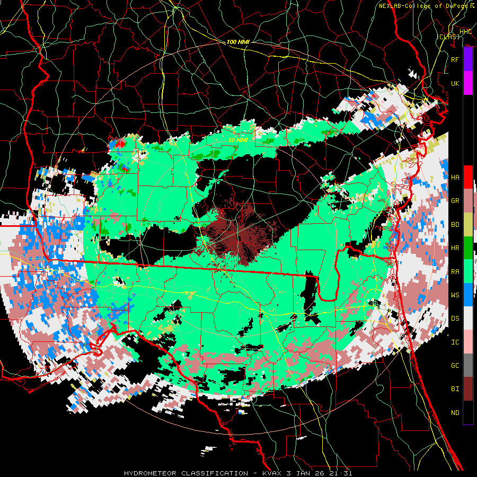Click the IC legend label
This screenshot has width=477, height=477.
(x=455, y=342)
